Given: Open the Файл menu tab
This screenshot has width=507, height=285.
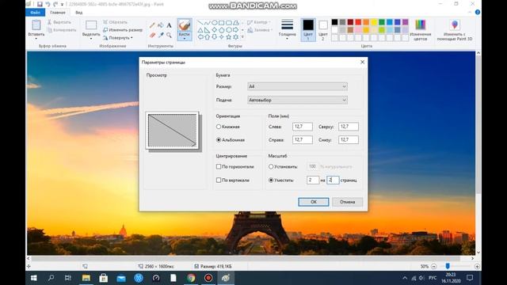Looking at the screenshot, I should [35, 13].
